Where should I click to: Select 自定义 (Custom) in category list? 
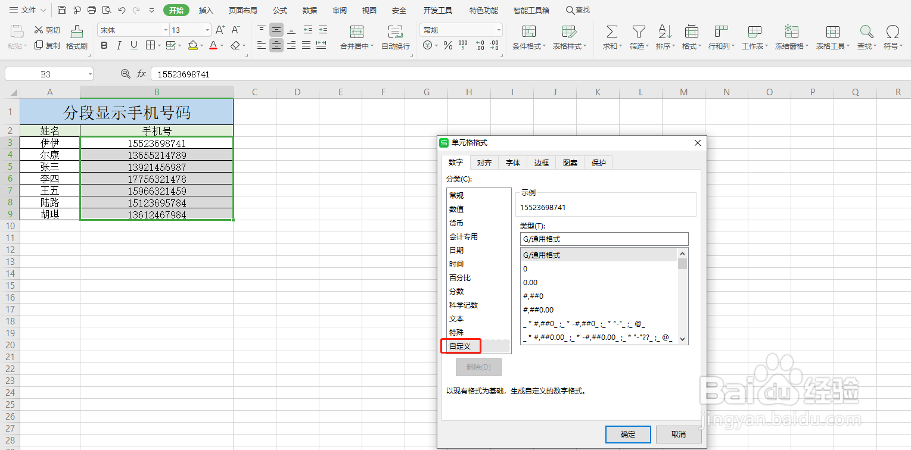[478, 346]
